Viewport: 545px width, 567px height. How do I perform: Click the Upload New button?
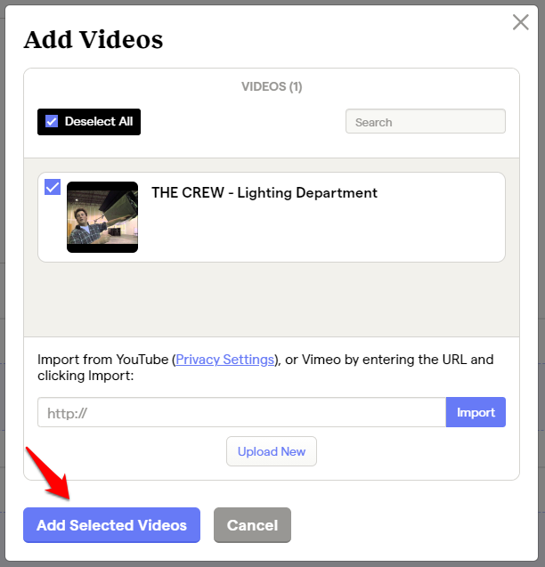click(272, 451)
